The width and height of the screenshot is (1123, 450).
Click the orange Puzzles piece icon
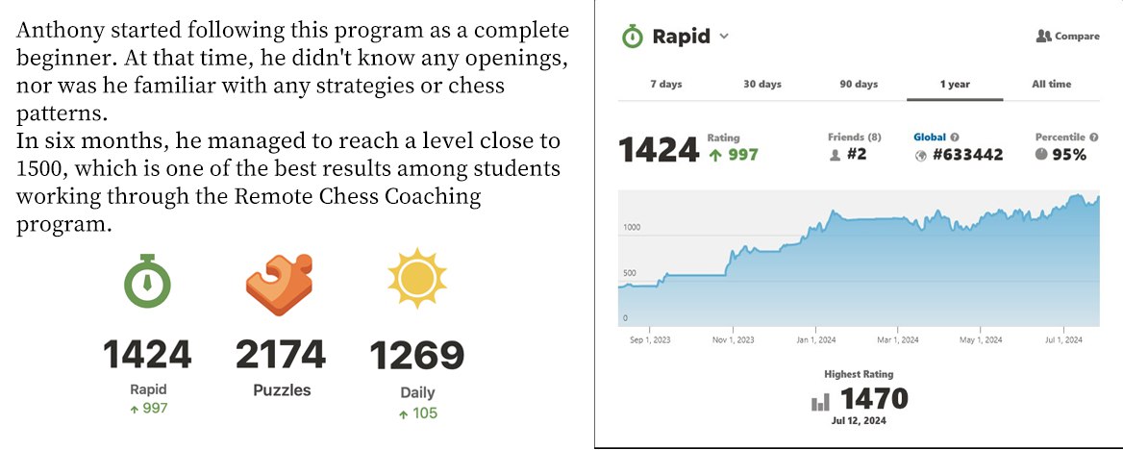pyautogui.click(x=280, y=285)
